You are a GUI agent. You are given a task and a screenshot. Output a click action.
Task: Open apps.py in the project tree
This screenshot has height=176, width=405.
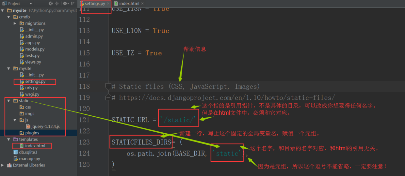[30, 43]
